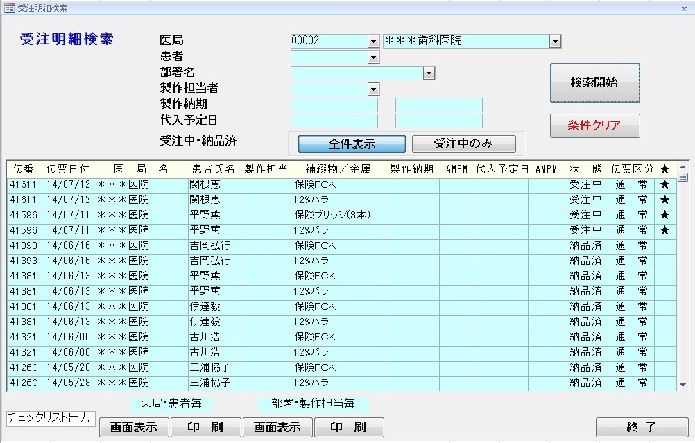Click the red 条件クリア button

[x=594, y=125]
